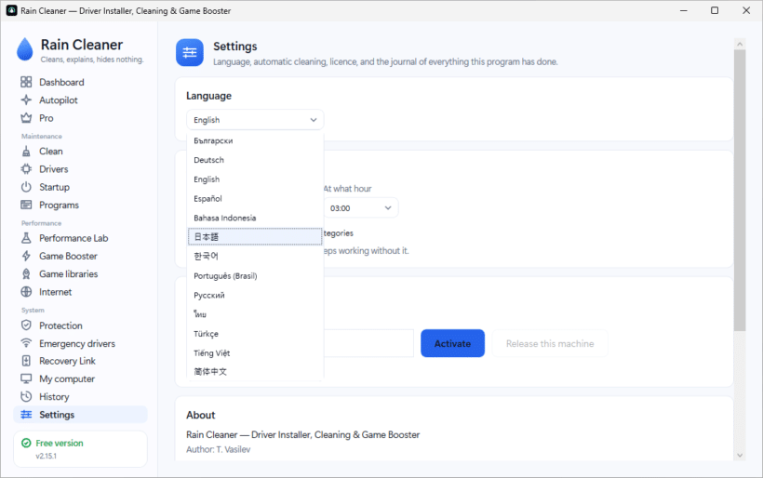Select Български from language list
This screenshot has height=478, width=763.
click(255, 140)
